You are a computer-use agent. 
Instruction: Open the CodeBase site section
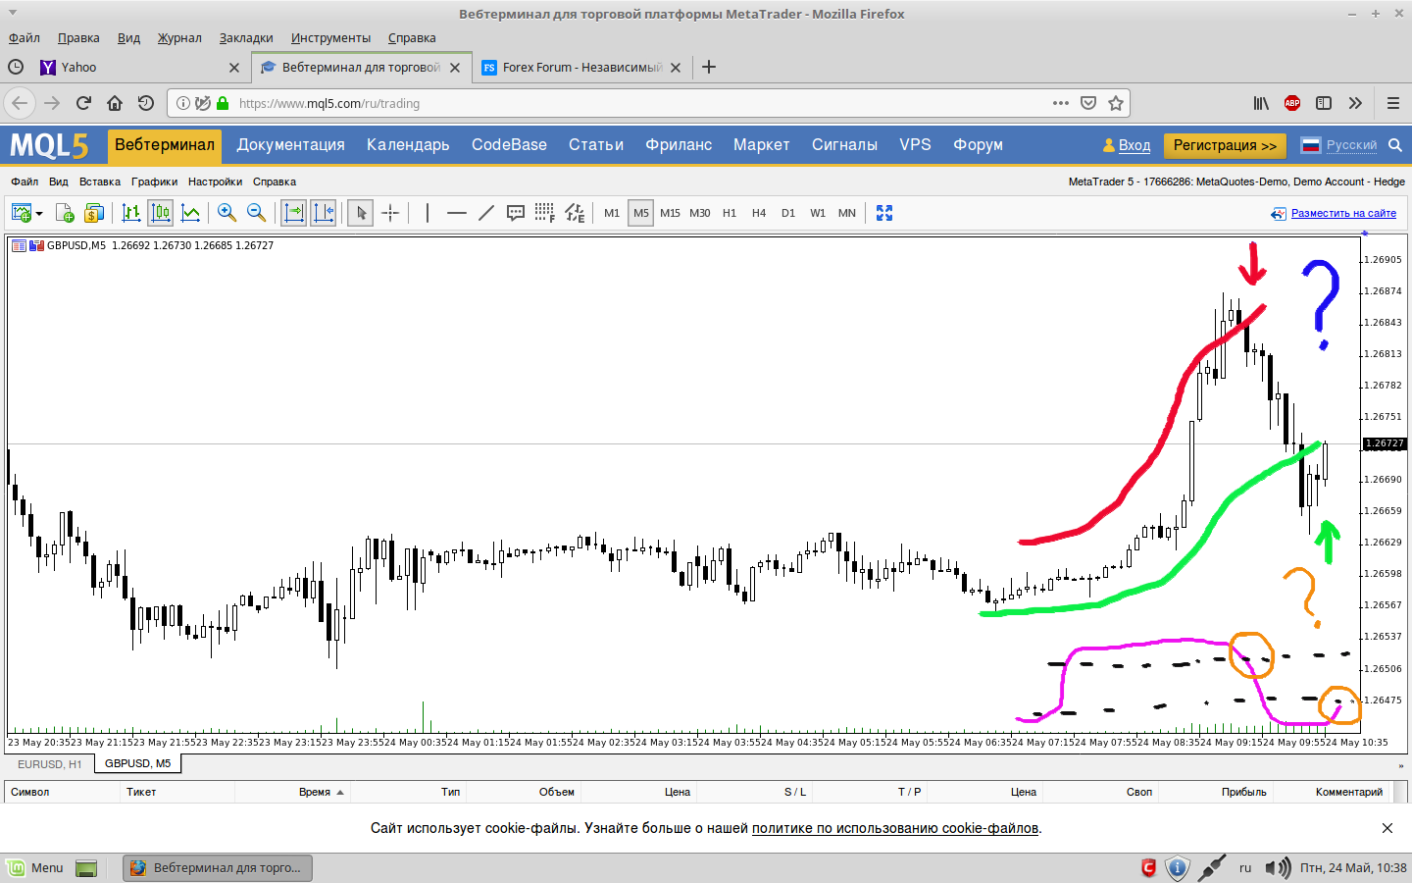point(509,145)
